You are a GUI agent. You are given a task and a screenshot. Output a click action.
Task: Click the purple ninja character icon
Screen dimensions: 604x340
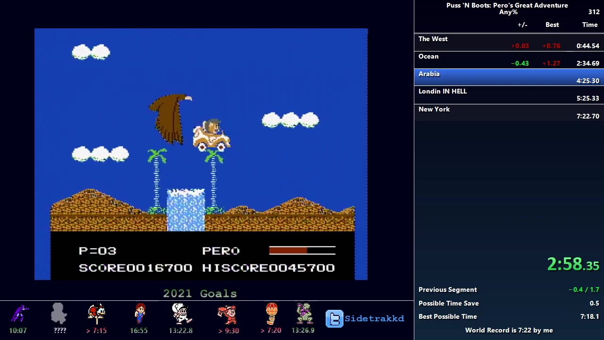coord(19,314)
